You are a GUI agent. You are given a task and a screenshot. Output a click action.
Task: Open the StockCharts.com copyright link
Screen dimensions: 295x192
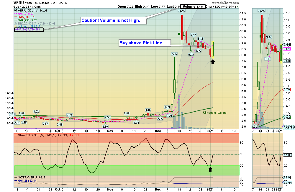click(226, 3)
